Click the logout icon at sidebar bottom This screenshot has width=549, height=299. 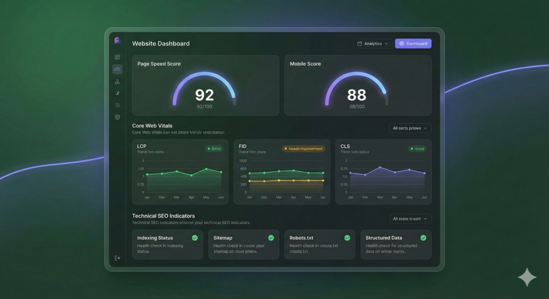[x=117, y=258]
